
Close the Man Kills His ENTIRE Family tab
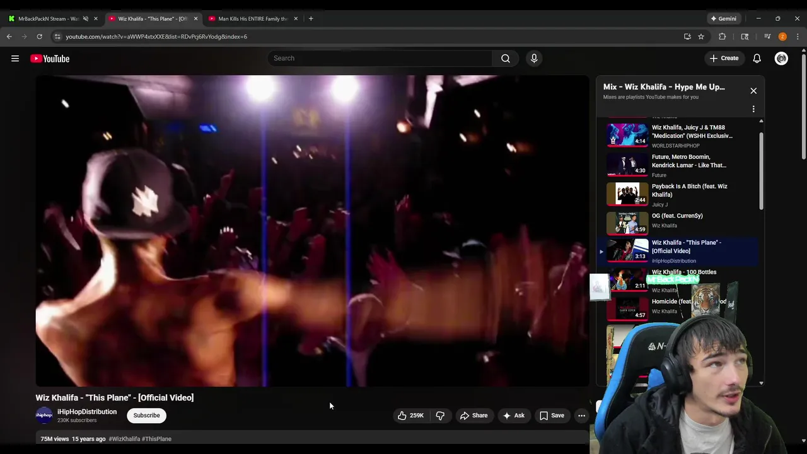[x=296, y=18]
